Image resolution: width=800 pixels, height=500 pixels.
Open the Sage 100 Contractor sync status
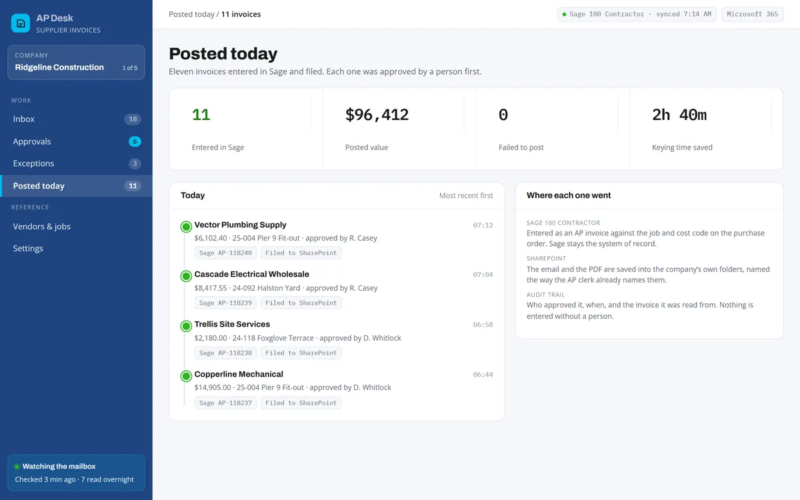[637, 14]
